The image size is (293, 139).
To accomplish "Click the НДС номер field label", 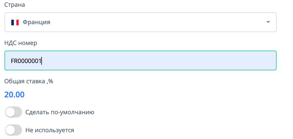I will pyautogui.click(x=21, y=43).
